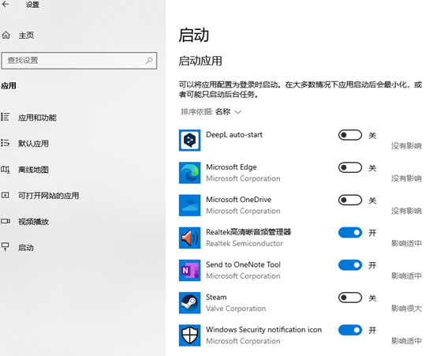The image size is (437, 356).
Task: Disable Realtek audio manager startup toggle
Action: (350, 232)
